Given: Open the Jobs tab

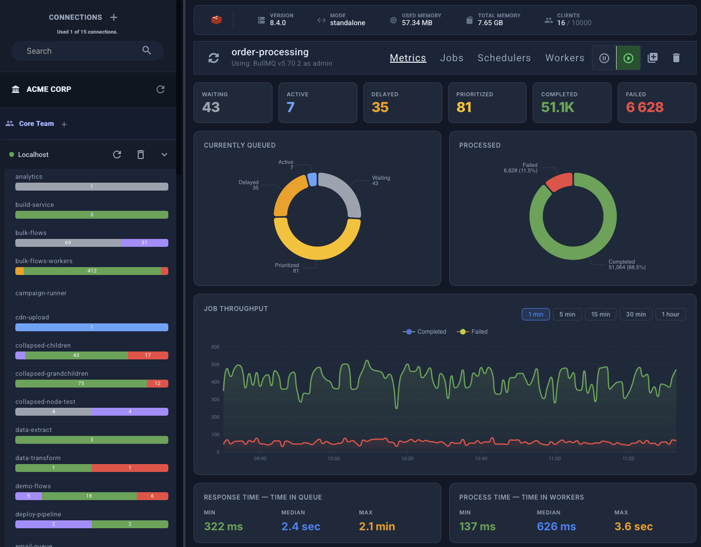Looking at the screenshot, I should click(452, 58).
